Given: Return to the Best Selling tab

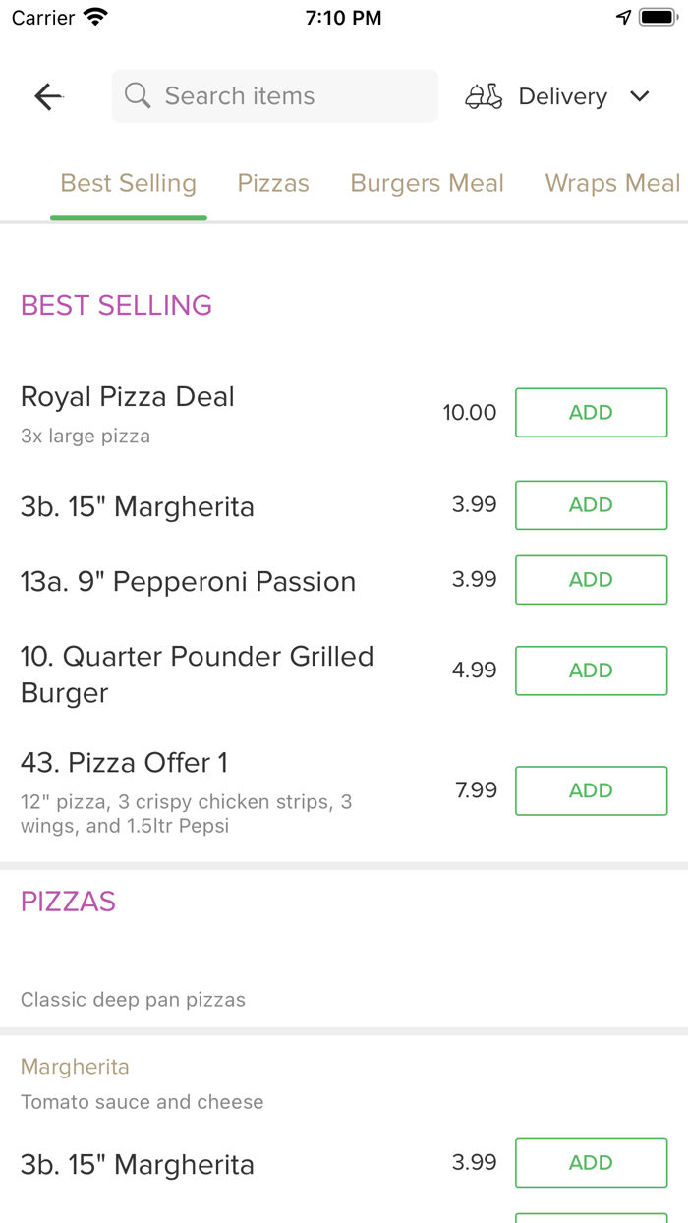Looking at the screenshot, I should 128,183.
